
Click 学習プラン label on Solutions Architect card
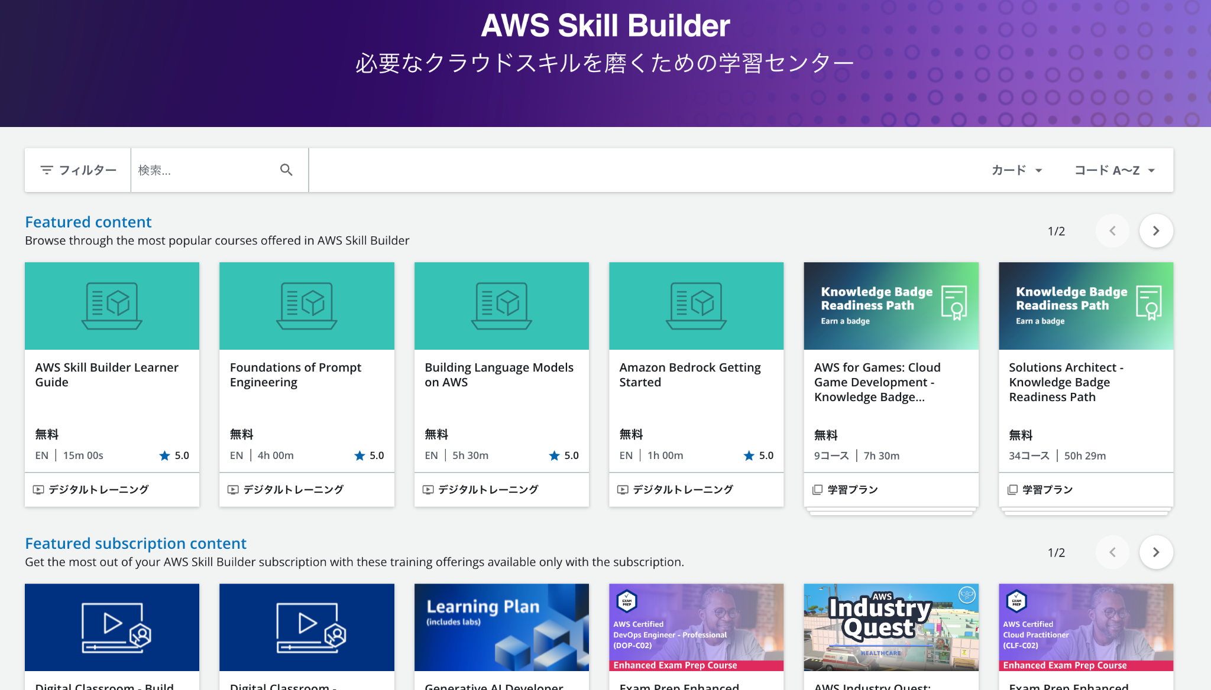[1047, 490]
